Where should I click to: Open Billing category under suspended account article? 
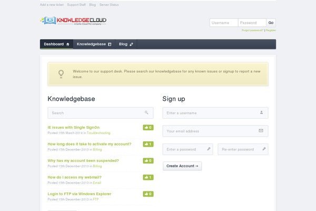pos(97,166)
